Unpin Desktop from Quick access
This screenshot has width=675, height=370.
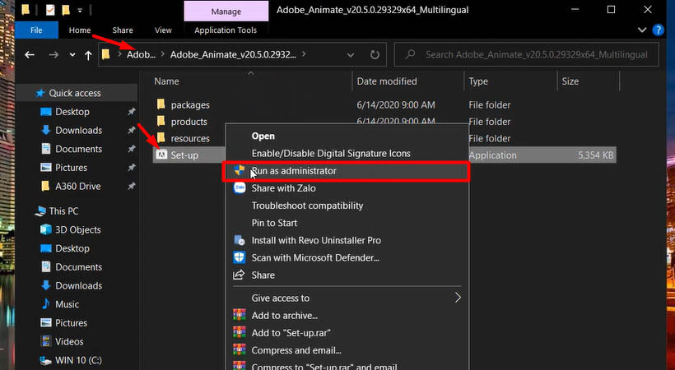[x=132, y=112]
